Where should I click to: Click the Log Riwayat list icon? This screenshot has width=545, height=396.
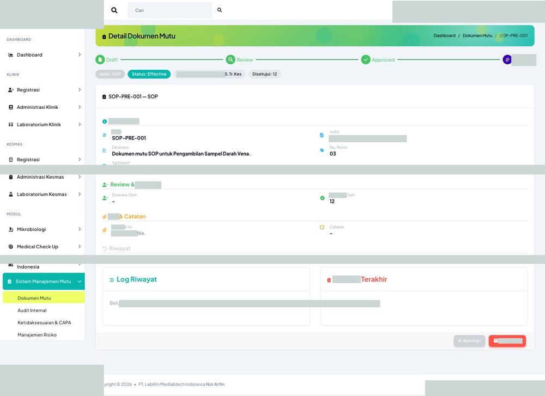click(112, 280)
